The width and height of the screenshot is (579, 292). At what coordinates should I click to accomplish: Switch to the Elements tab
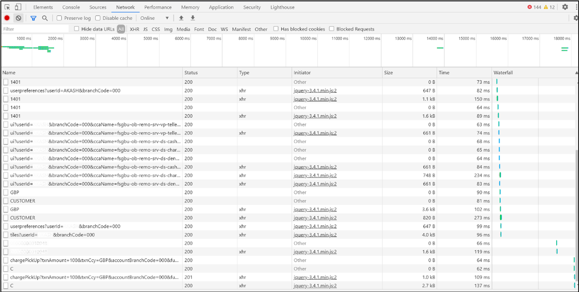43,7
